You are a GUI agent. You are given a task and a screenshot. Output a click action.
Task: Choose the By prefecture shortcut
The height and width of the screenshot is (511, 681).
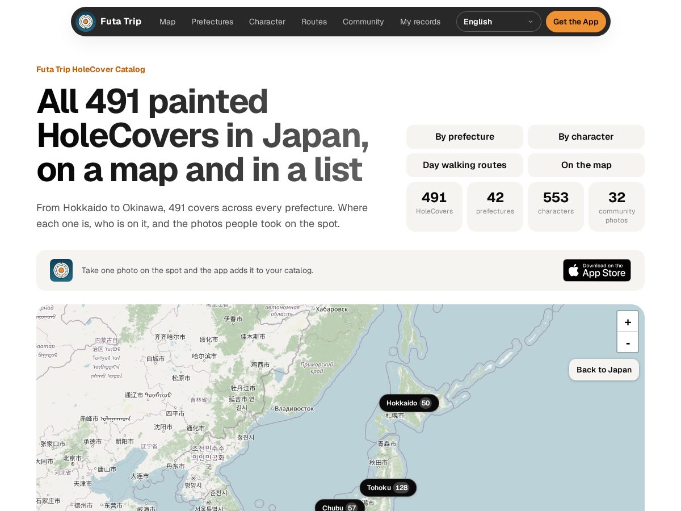click(x=465, y=137)
